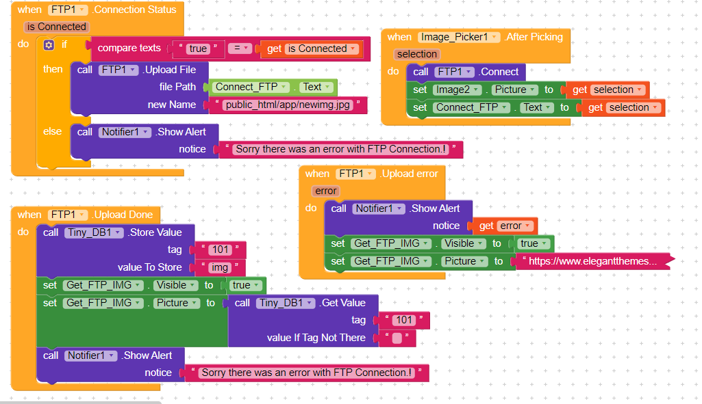
Task: Edit the Get Value tag text '101'
Action: point(404,320)
